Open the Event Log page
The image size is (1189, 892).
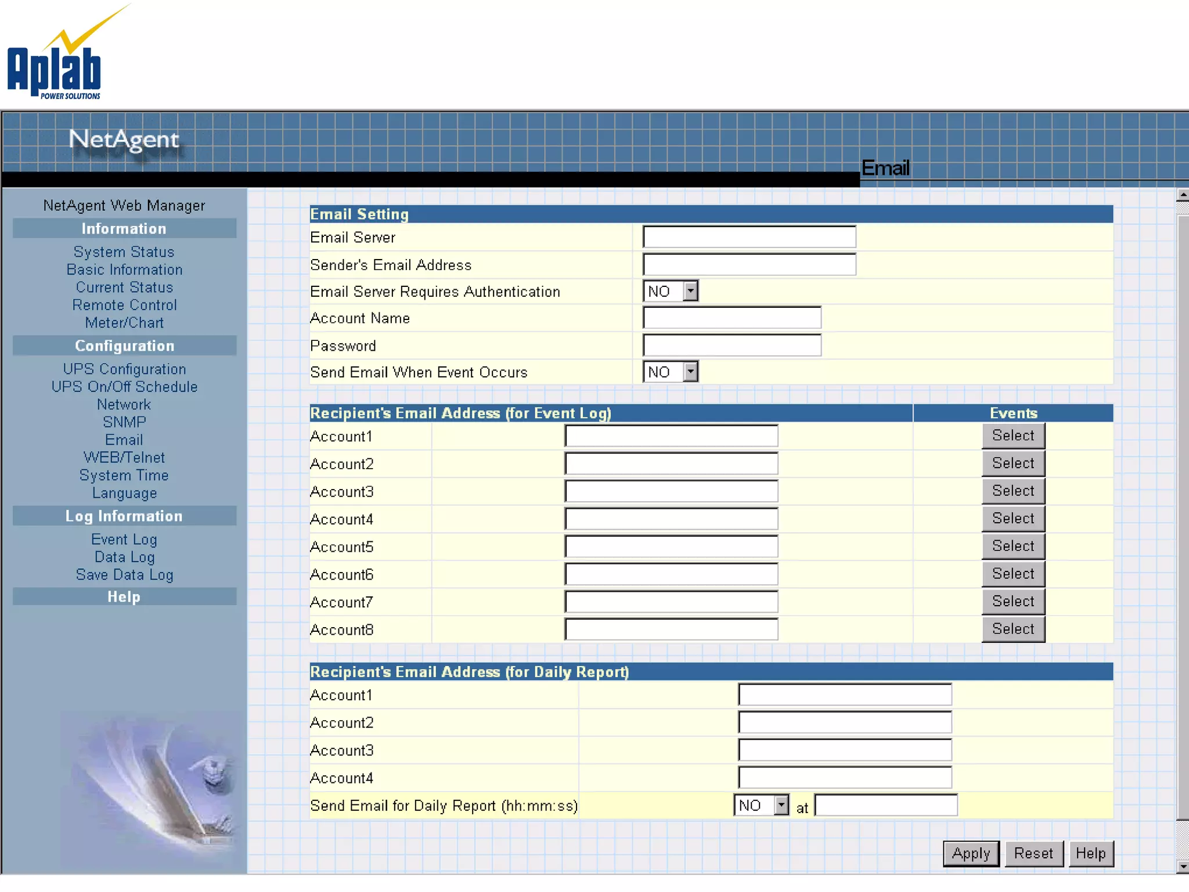click(124, 539)
